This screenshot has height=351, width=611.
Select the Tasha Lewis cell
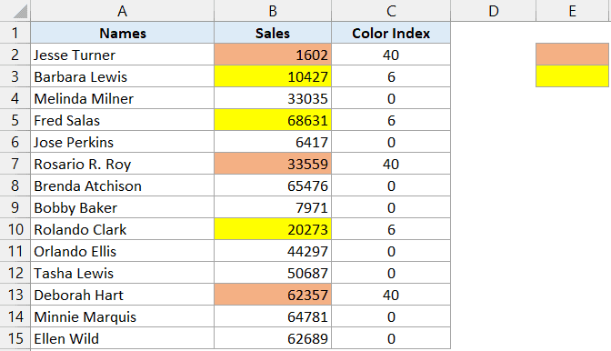pyautogui.click(x=123, y=272)
